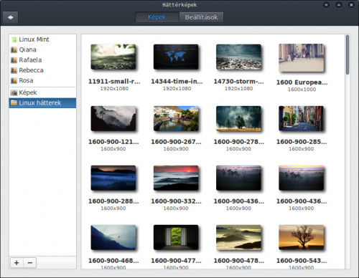This screenshot has height=278, width=359.
Task: Select Rebecca label in sidebar list
Action: pos(32,70)
